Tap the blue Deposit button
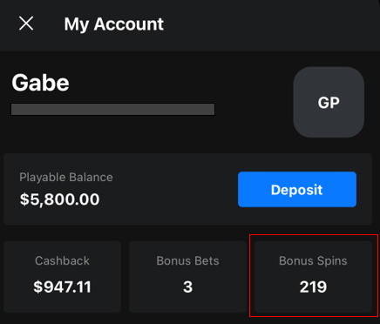Screen dimensions: 380x324 pos(297,189)
